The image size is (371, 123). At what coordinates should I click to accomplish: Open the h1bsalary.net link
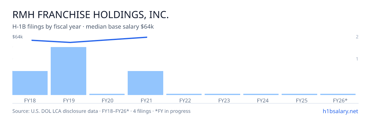click(340, 111)
